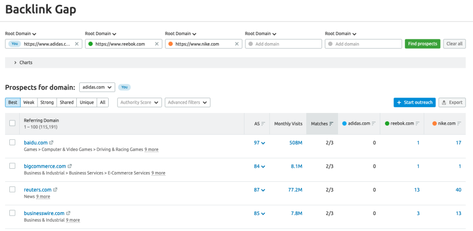This screenshot has height=231, width=473.
Task: Open businesswire.com external link icon
Action: pos(68,213)
